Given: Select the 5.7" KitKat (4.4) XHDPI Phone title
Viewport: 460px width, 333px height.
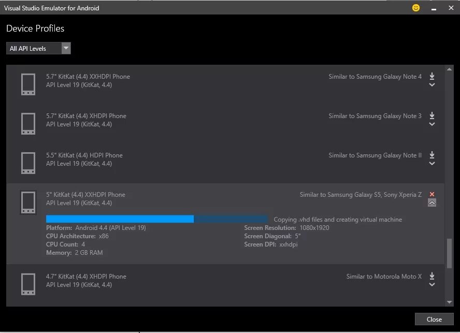Looking at the screenshot, I should (86, 116).
